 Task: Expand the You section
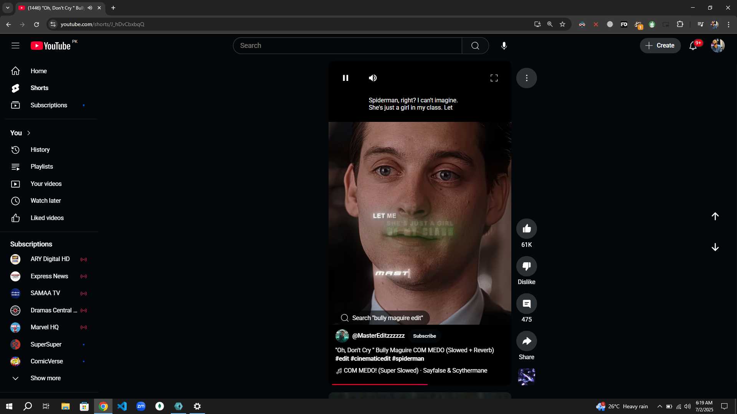20,133
